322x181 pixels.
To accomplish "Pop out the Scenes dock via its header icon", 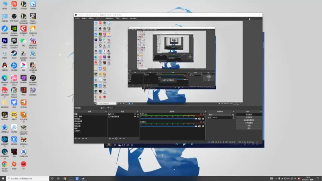I will (x=106, y=111).
